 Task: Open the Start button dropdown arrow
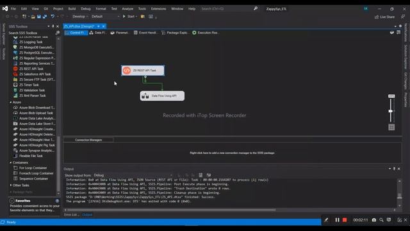pyautogui.click(x=136, y=17)
